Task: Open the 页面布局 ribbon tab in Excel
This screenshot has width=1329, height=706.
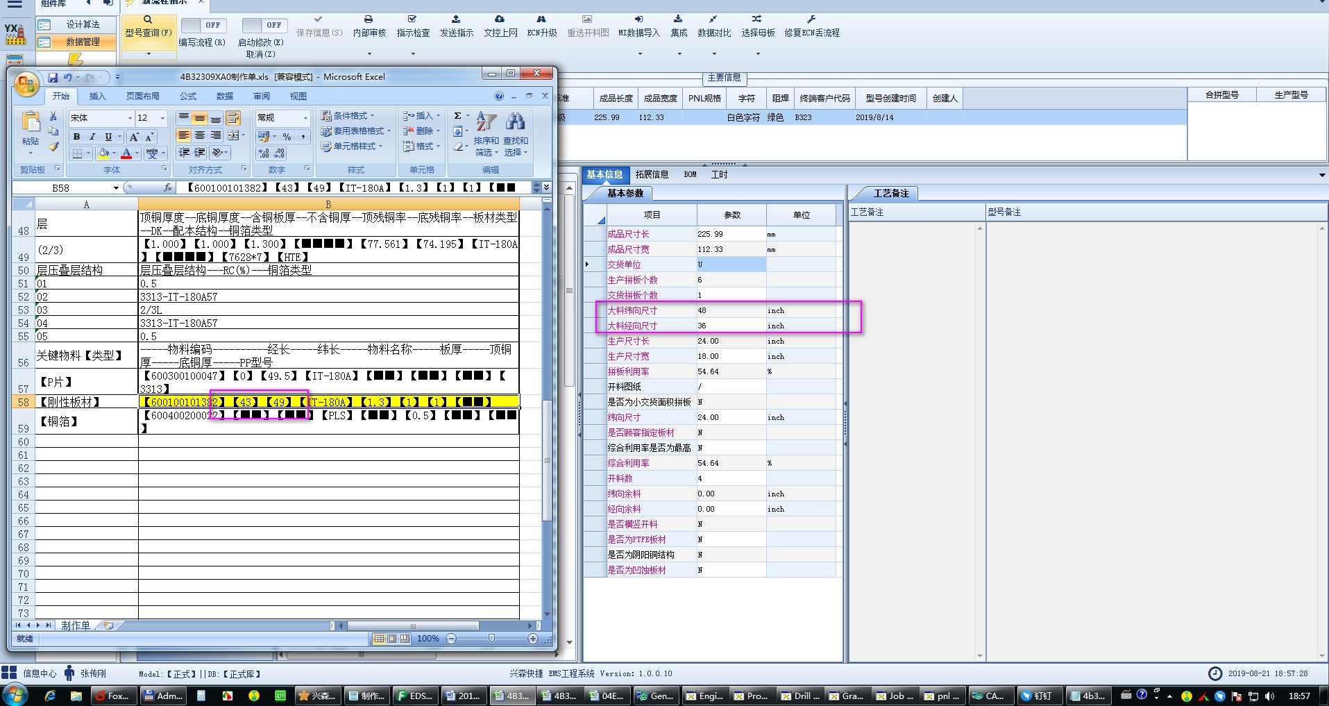Action: (143, 96)
